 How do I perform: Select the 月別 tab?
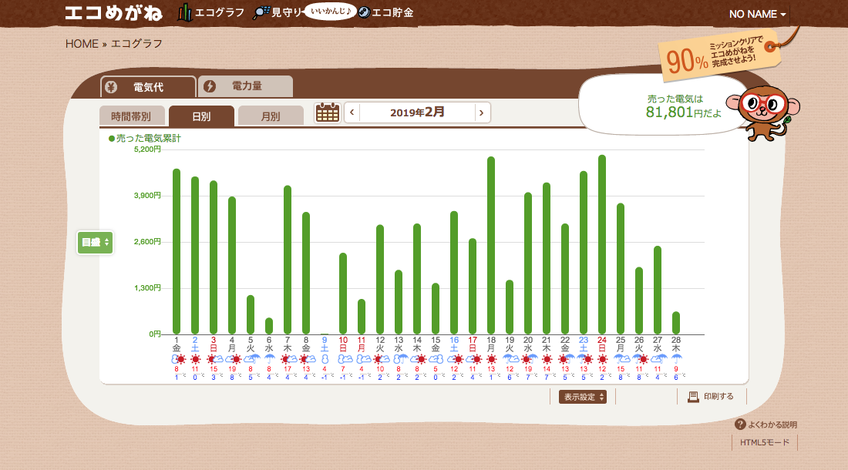pyautogui.click(x=271, y=116)
